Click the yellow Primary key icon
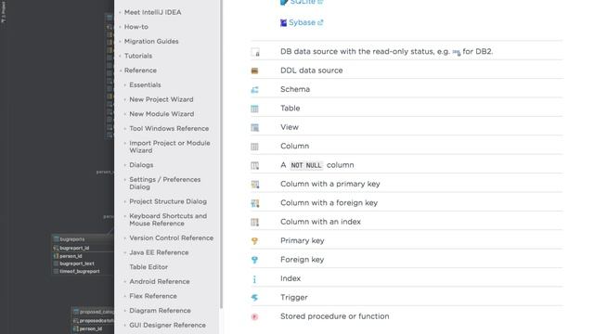Image resolution: width=594 pixels, height=334 pixels. pos(254,241)
